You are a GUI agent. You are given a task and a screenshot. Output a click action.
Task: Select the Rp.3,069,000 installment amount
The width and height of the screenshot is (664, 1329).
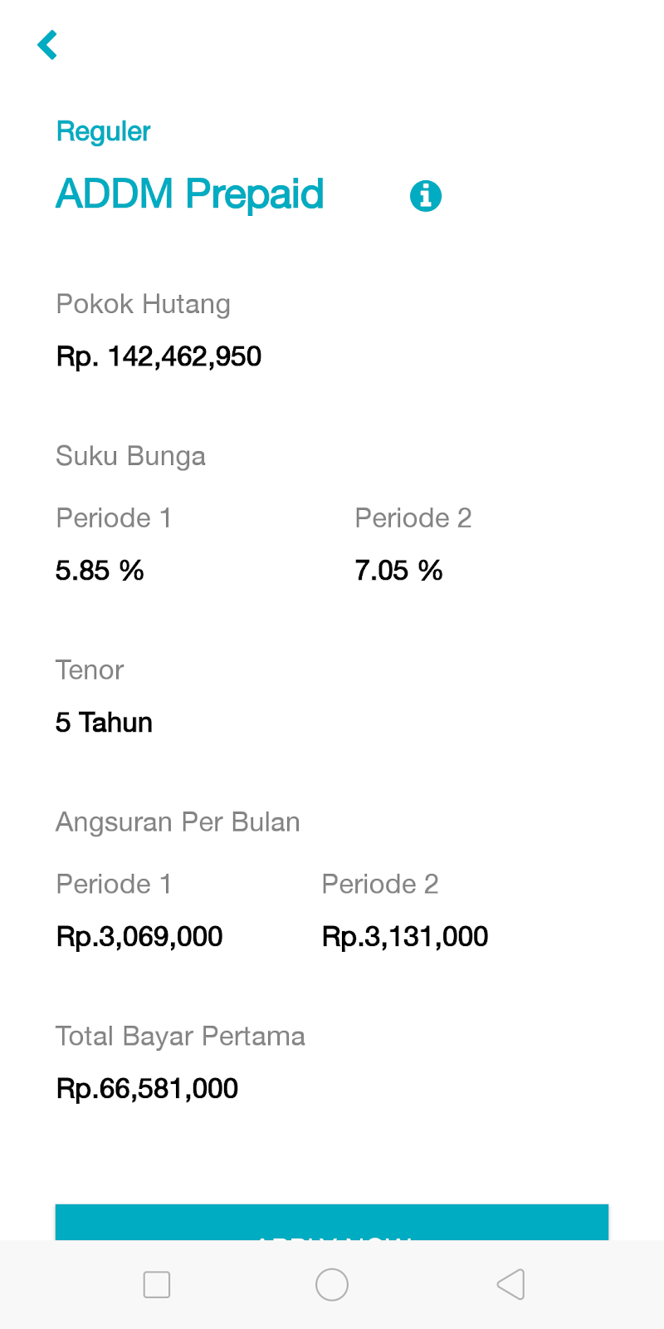(139, 937)
